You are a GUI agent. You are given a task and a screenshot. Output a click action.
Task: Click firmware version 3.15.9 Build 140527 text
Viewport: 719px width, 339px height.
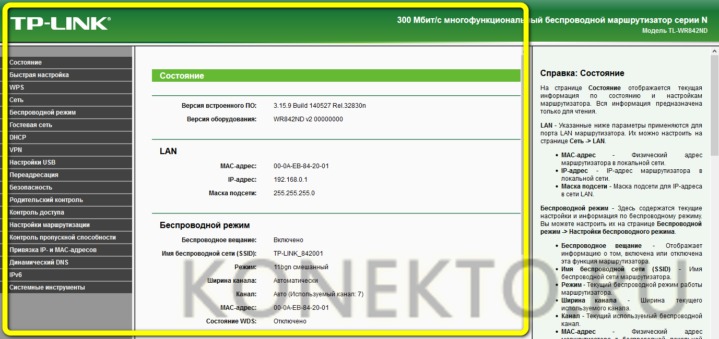click(x=320, y=106)
